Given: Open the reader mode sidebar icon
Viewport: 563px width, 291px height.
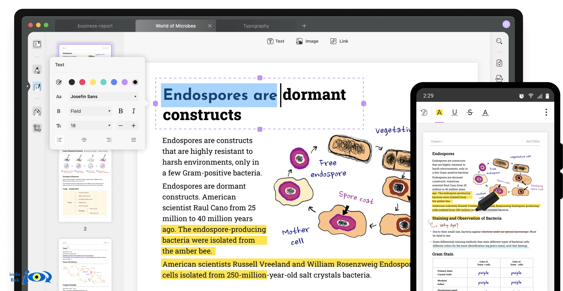Looking at the screenshot, I should [x=37, y=44].
